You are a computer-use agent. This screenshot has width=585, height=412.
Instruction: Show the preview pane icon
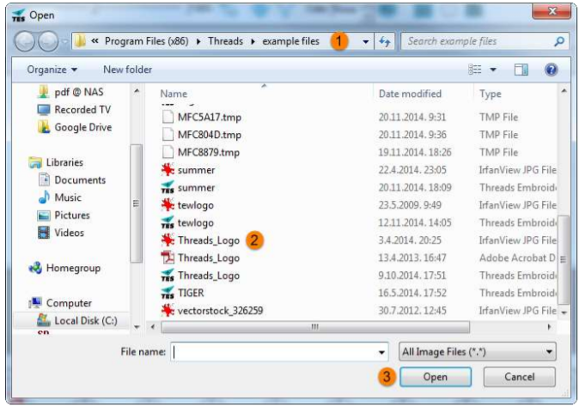[521, 70]
